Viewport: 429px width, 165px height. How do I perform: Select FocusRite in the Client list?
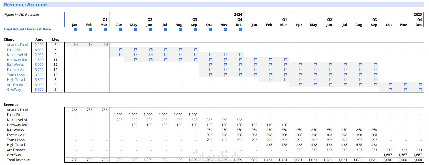coord(15,50)
